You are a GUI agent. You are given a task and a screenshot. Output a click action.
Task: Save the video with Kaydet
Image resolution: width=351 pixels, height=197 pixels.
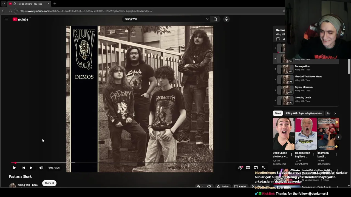[x=240, y=187]
